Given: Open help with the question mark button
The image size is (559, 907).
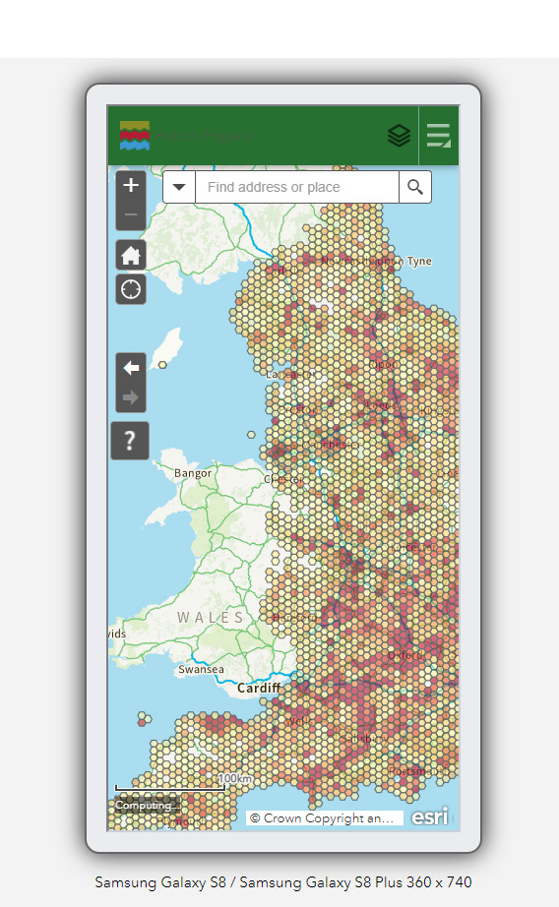Looking at the screenshot, I should click(x=130, y=441).
